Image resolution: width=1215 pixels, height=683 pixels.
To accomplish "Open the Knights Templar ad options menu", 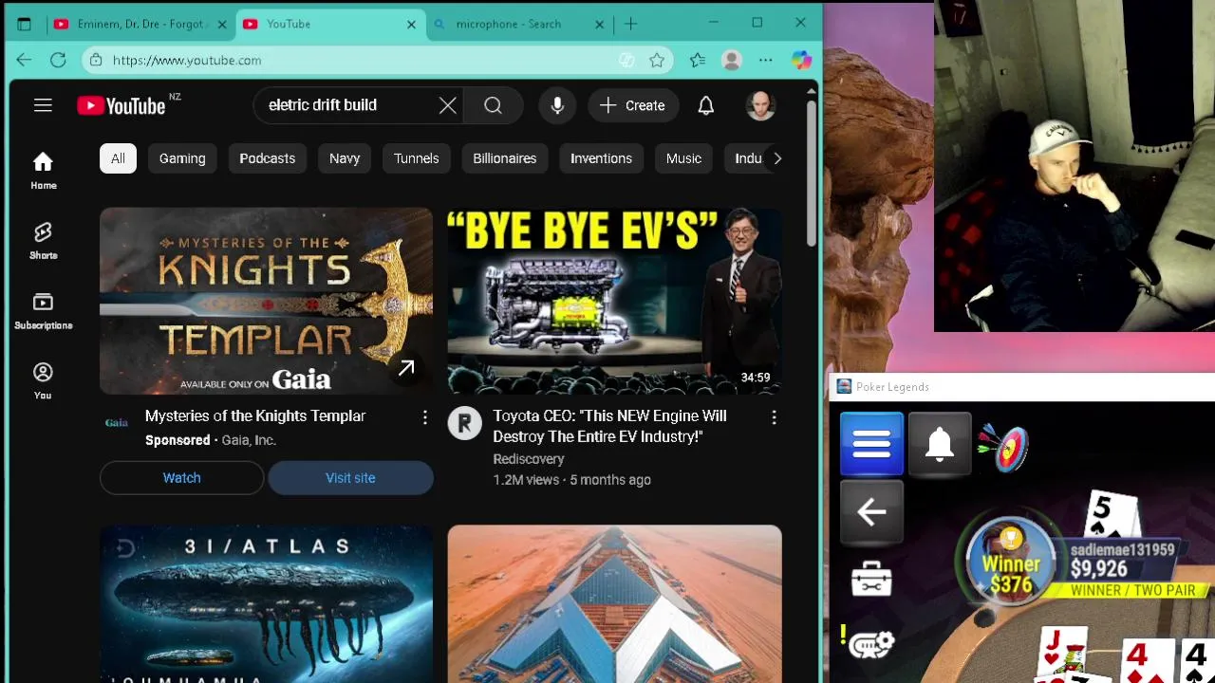I will [x=424, y=417].
